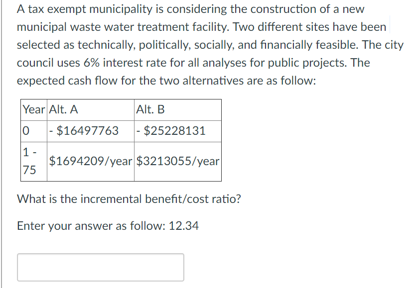Select the $1694209/year cell
The width and height of the screenshot is (416, 288).
point(89,161)
